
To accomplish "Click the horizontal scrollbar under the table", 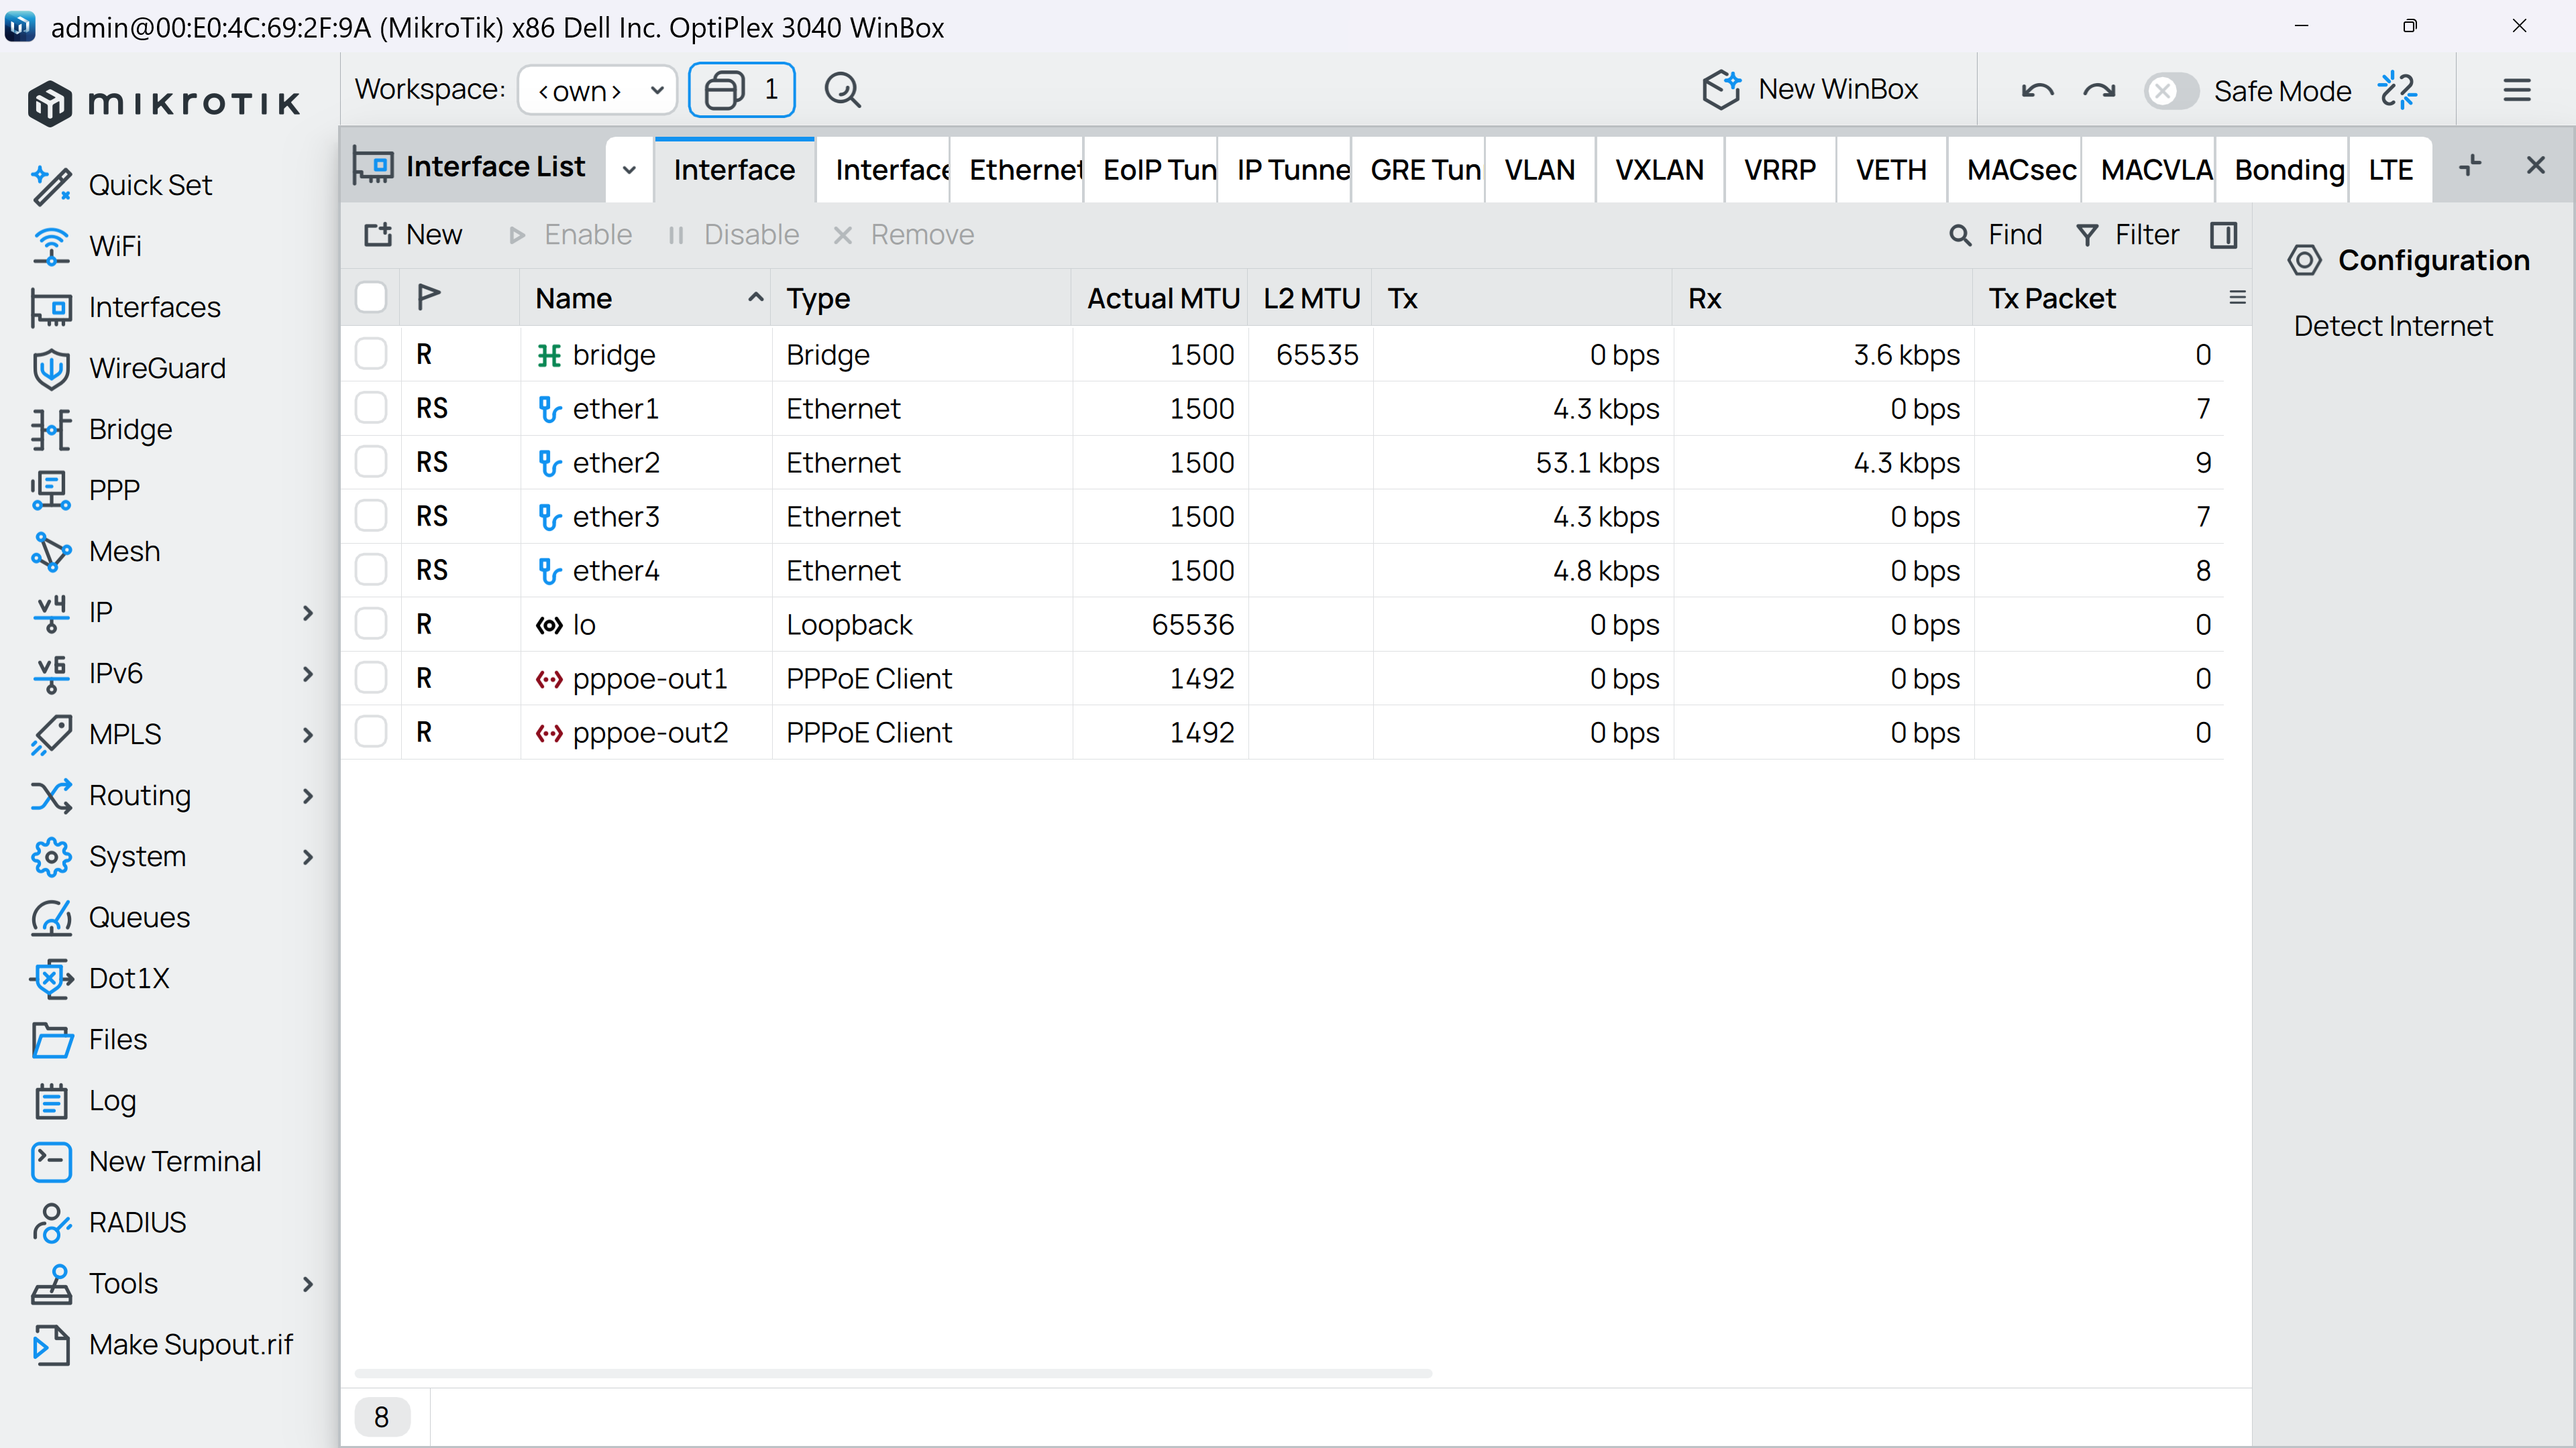I will click(893, 1373).
